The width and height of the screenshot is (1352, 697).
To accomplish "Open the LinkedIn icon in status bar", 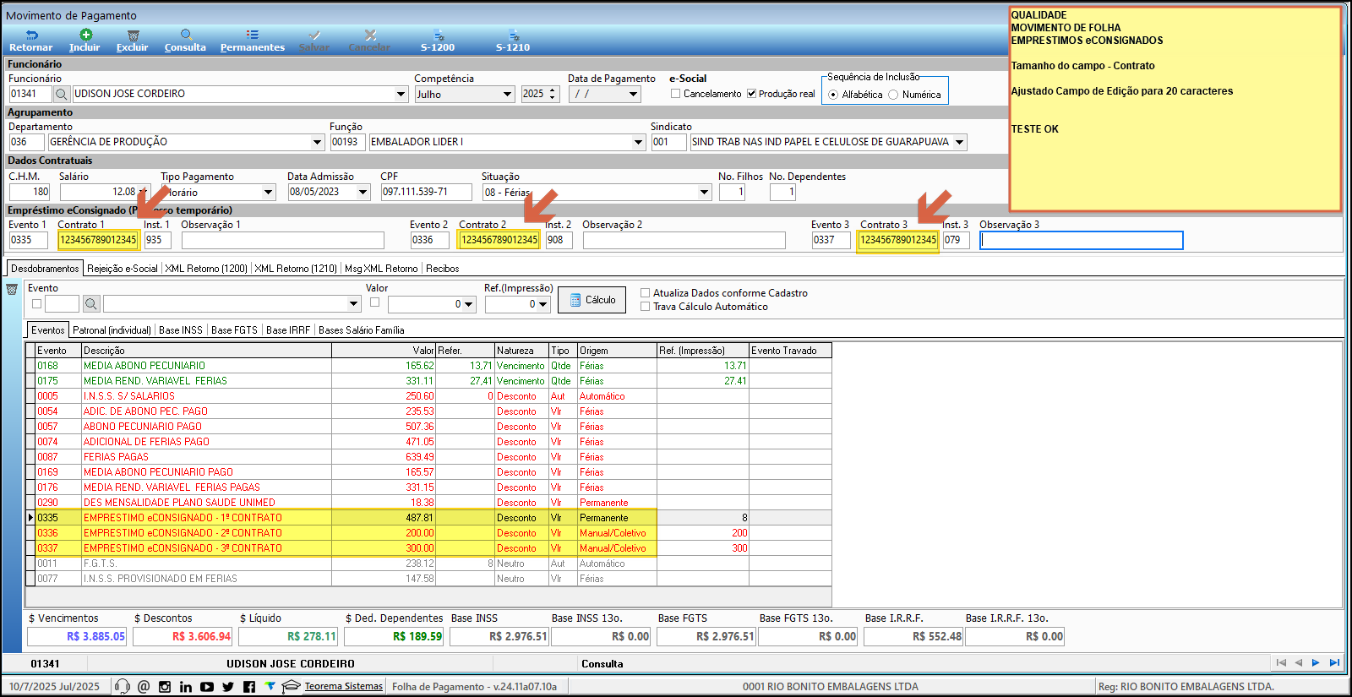I will point(186,687).
